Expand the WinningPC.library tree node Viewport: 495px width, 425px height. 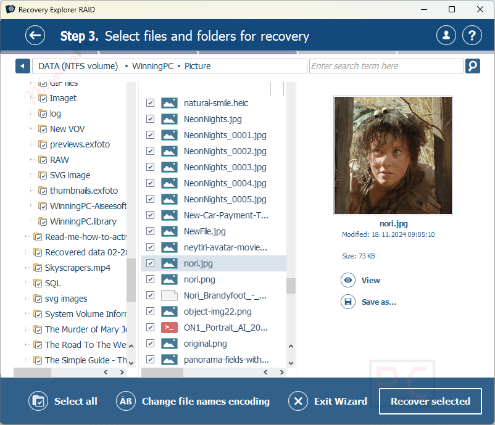32,221
